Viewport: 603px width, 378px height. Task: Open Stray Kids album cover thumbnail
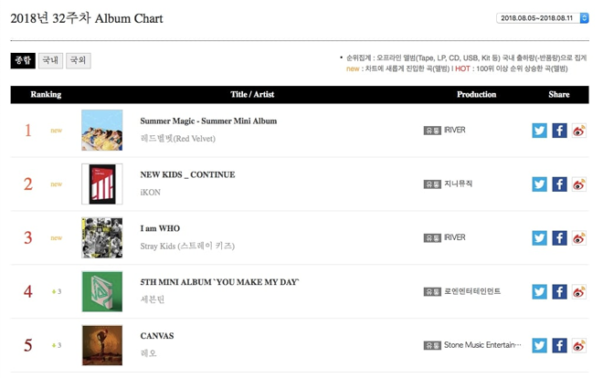[x=101, y=238]
